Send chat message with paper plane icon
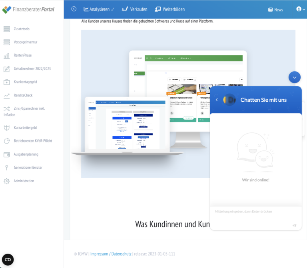Screen dimensions: 307x268 point(294,225)
